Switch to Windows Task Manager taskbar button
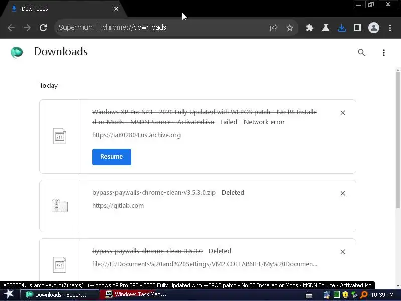This screenshot has height=301, width=401. coord(139,295)
